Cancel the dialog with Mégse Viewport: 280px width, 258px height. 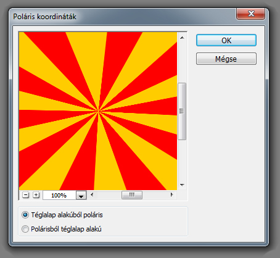click(226, 59)
